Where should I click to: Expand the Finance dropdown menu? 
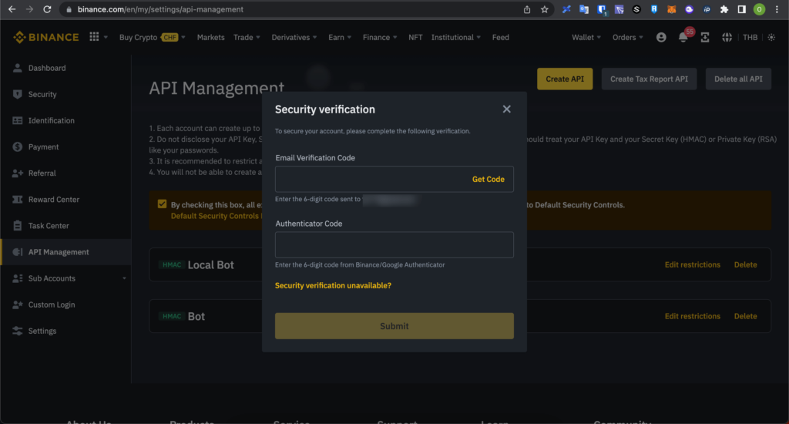pos(380,37)
